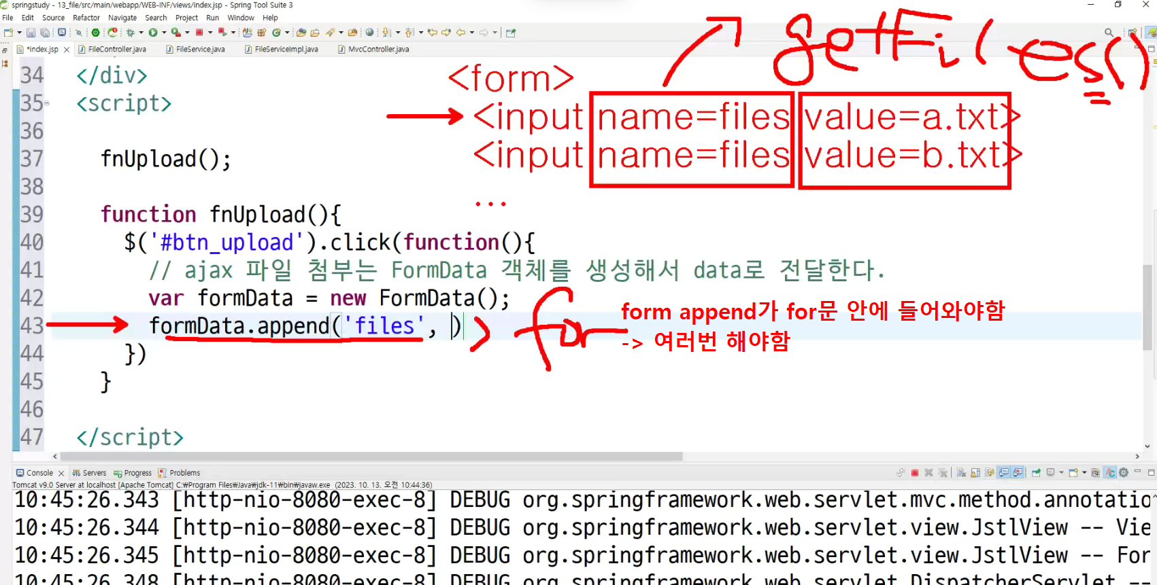The width and height of the screenshot is (1157, 585).
Task: Open the Debug configurations dropdown arrow
Action: click(x=141, y=33)
